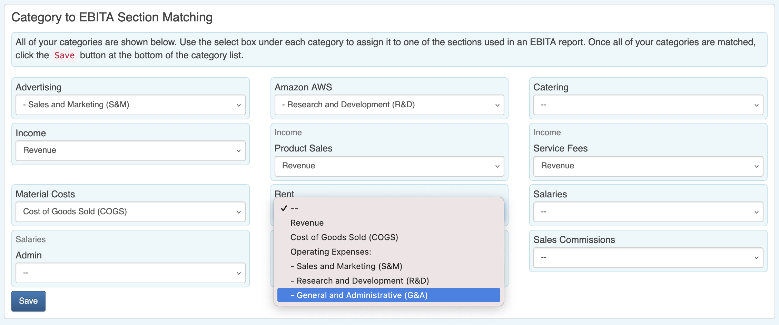The height and width of the screenshot is (325, 779).
Task: Open the Product Sales section dropdown
Action: click(x=389, y=166)
